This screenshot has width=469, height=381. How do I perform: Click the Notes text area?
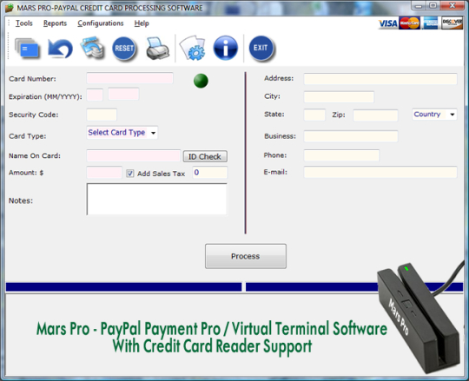(156, 199)
